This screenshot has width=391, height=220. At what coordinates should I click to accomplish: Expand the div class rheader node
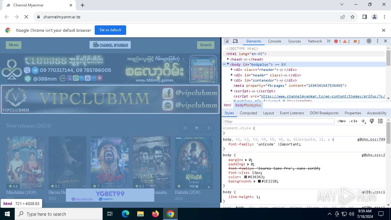[x=232, y=70]
